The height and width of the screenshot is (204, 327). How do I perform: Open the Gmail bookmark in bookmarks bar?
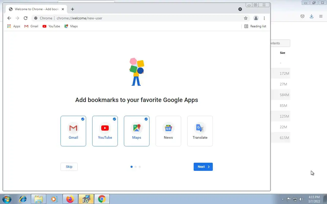point(31,26)
